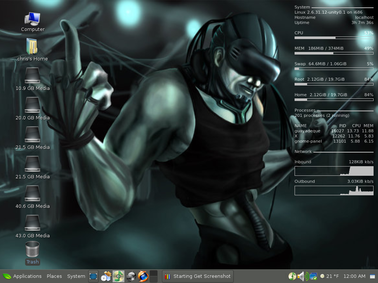Click the 12:00 AM clock
The height and width of the screenshot is (283, 378).
tap(354, 276)
